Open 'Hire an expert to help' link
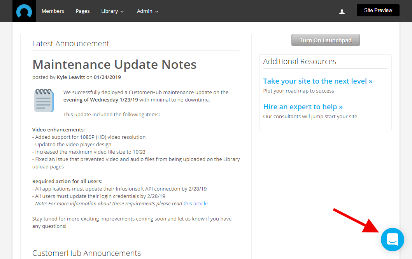 pos(303,107)
